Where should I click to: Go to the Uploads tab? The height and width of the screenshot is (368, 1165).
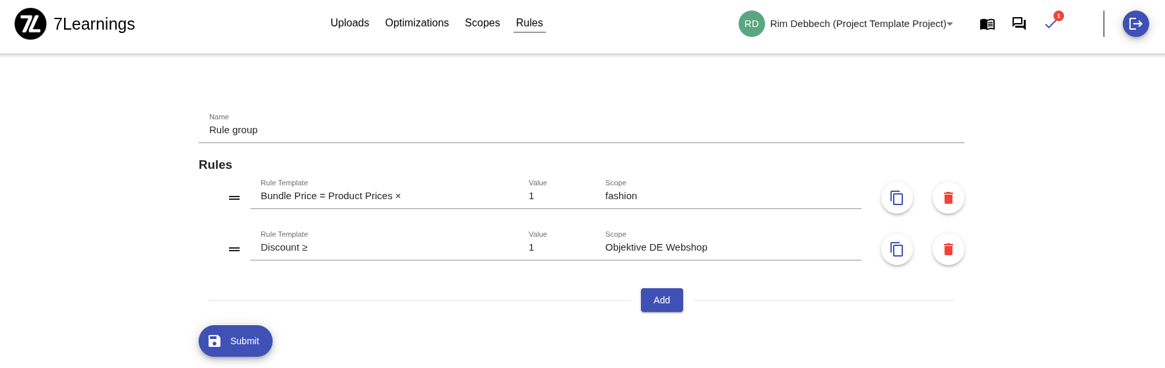tap(350, 23)
